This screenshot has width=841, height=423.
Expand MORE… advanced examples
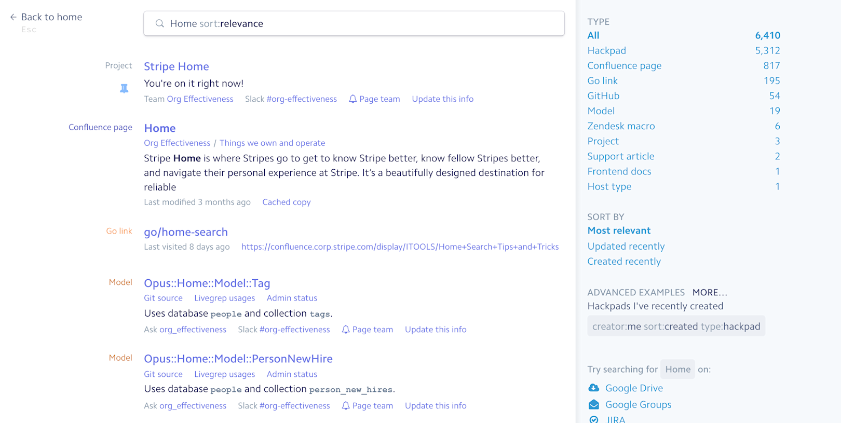710,292
